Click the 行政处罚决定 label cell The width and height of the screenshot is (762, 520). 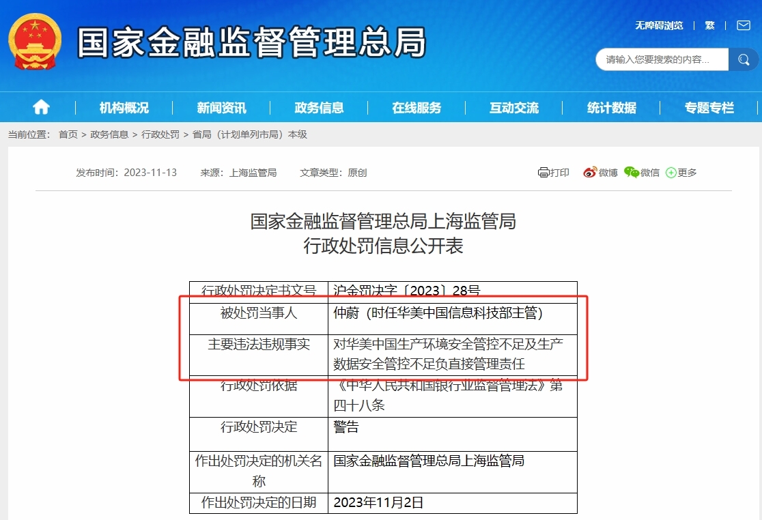259,434
